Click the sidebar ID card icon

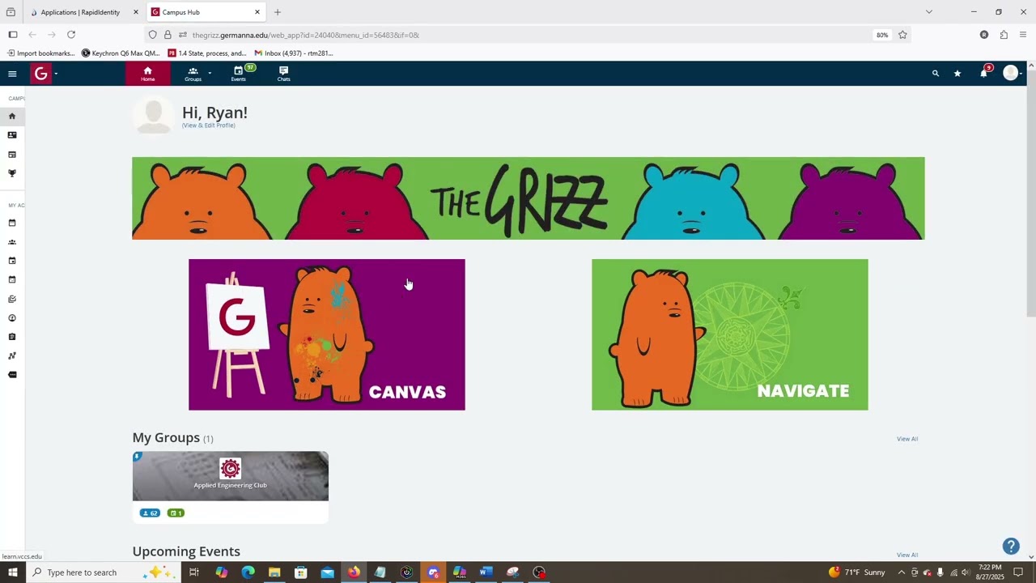point(12,135)
